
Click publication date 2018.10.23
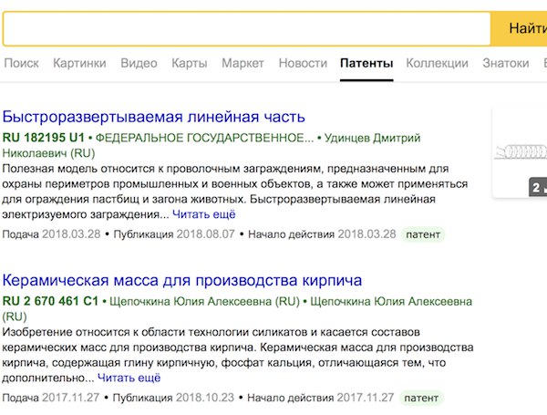coord(205,398)
